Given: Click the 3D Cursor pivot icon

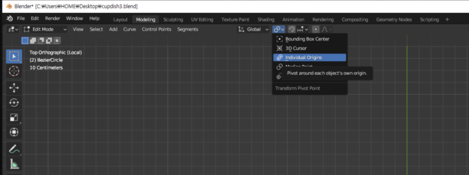Looking at the screenshot, I should [279, 48].
